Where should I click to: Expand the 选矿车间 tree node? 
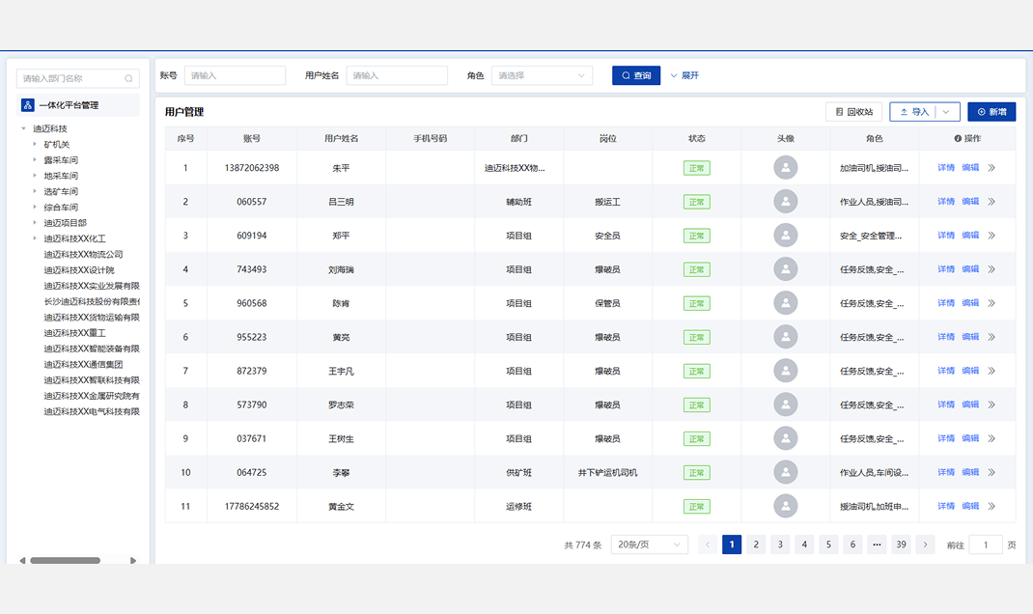click(x=35, y=191)
